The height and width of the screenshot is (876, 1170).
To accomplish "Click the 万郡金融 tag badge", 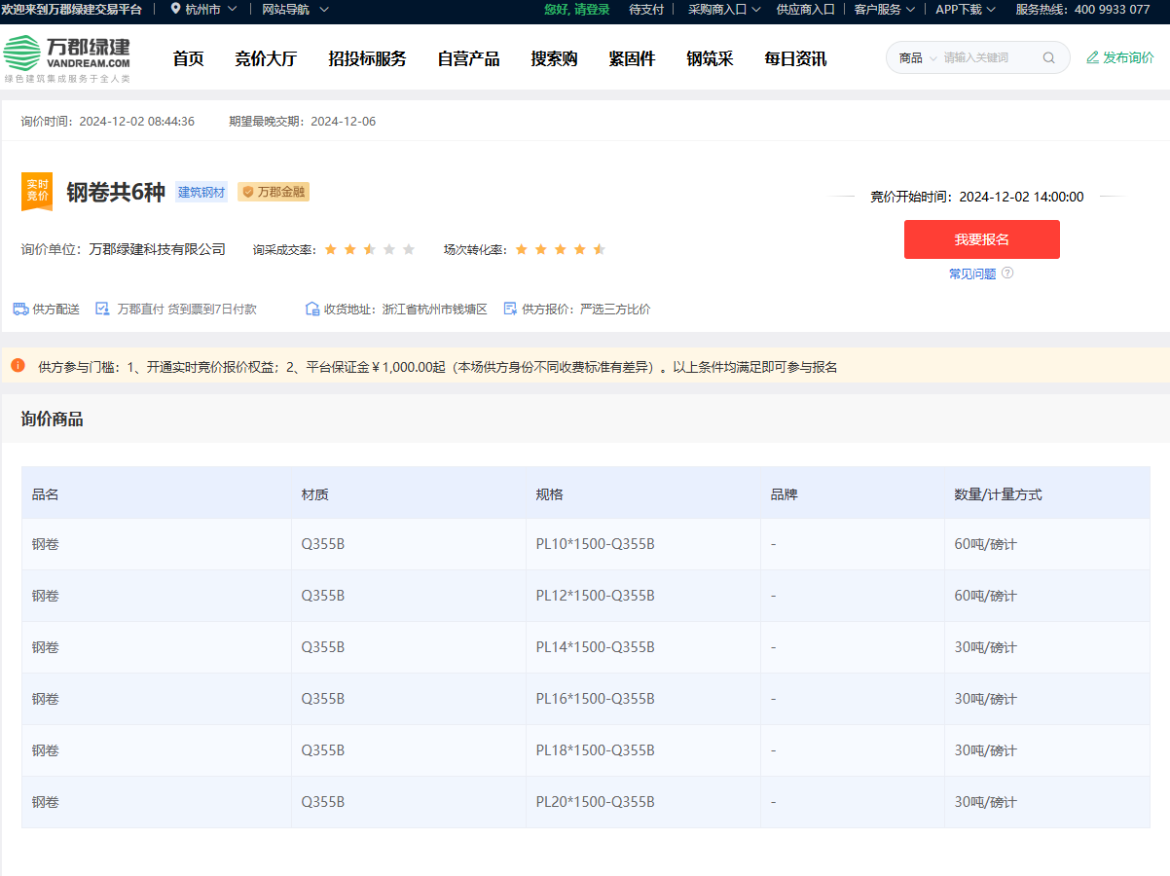I will [x=274, y=192].
